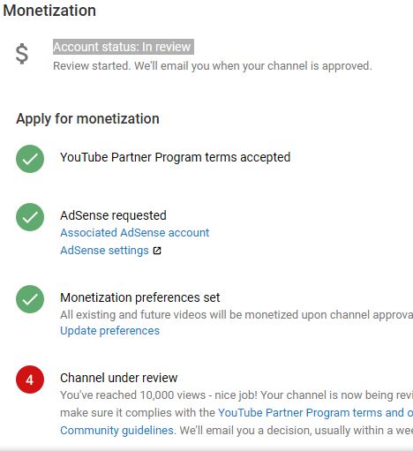
Task: Click the Review started status message
Action: coord(213,66)
